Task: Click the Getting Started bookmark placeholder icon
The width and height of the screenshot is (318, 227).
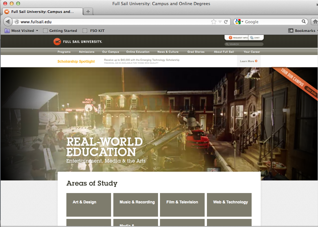Action: tap(45, 31)
